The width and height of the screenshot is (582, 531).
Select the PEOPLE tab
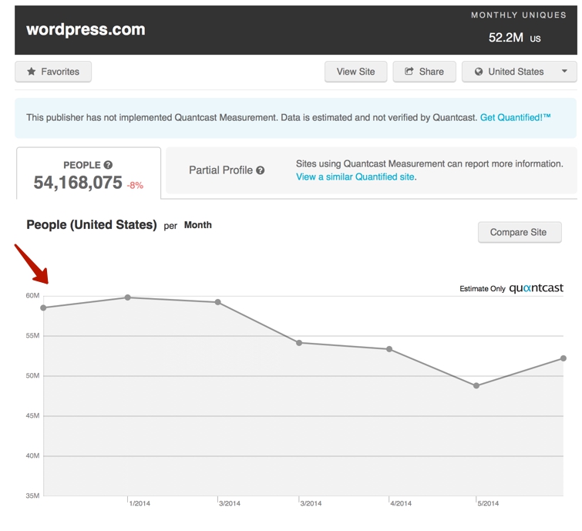click(89, 173)
